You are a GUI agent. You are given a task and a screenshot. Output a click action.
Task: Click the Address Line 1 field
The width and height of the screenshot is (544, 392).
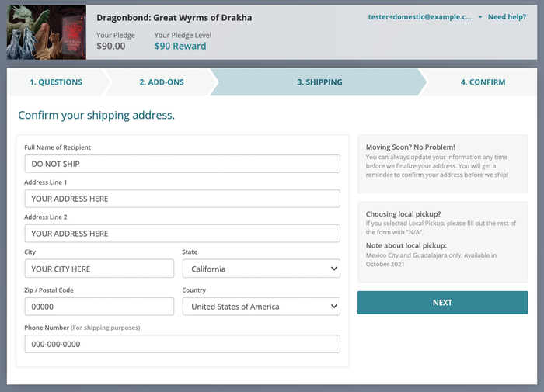182,199
